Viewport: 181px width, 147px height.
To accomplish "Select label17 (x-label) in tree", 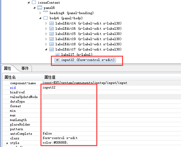I will (x=77, y=54).
